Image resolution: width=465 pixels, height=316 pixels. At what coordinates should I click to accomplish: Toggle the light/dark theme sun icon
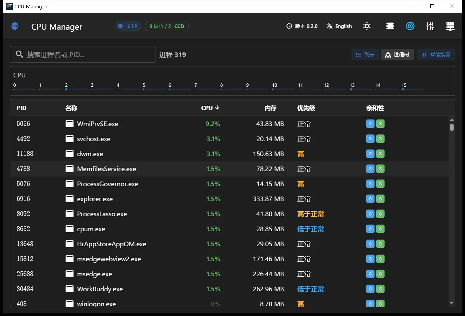[367, 26]
